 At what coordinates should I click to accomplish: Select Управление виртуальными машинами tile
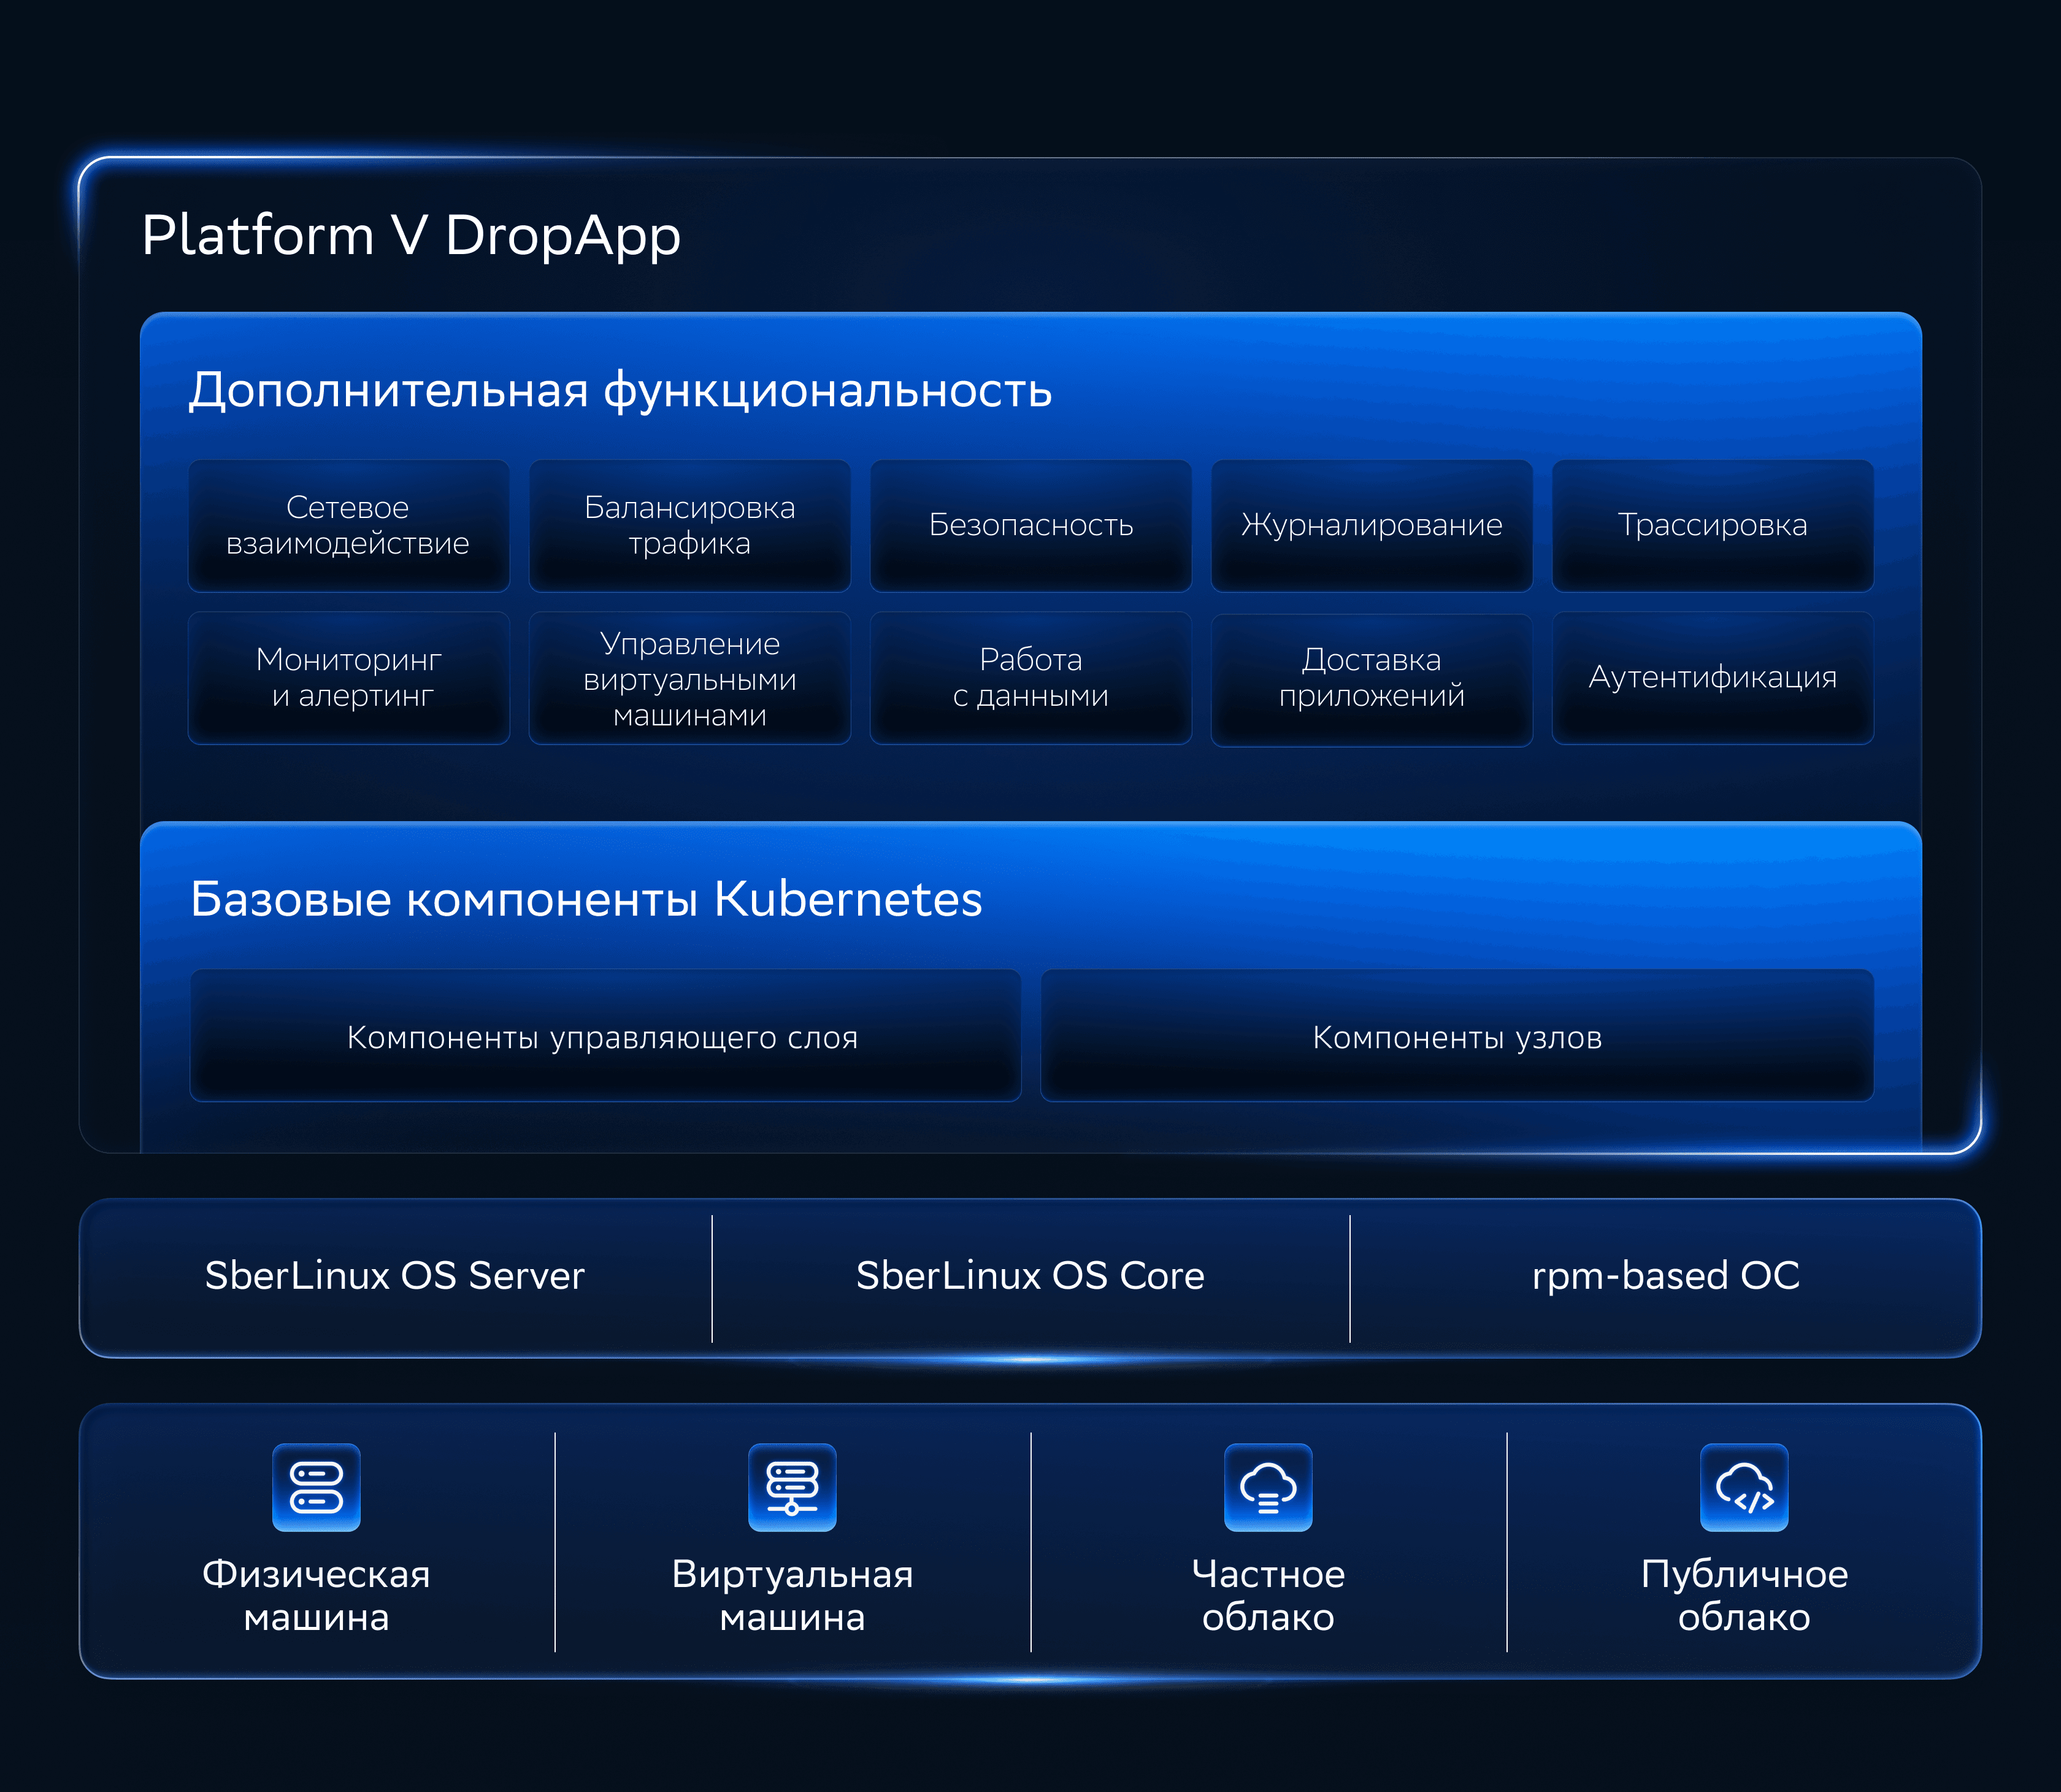pos(689,678)
